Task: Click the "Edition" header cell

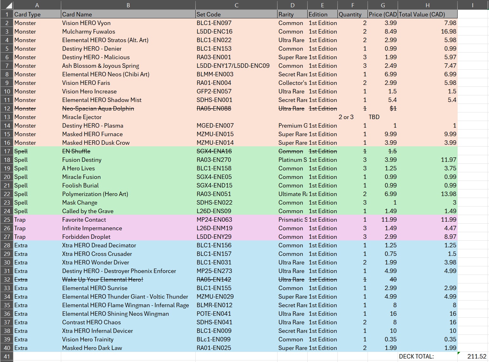Action: coord(323,14)
